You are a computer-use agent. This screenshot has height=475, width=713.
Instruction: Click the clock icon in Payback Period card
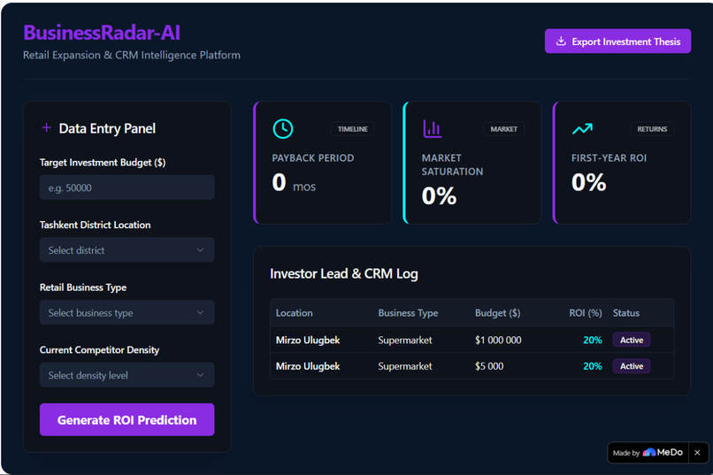click(x=283, y=129)
